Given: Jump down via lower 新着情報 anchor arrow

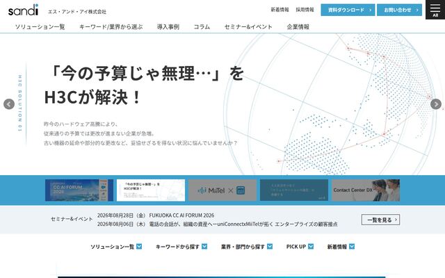Looking at the screenshot, I should coord(352,247).
